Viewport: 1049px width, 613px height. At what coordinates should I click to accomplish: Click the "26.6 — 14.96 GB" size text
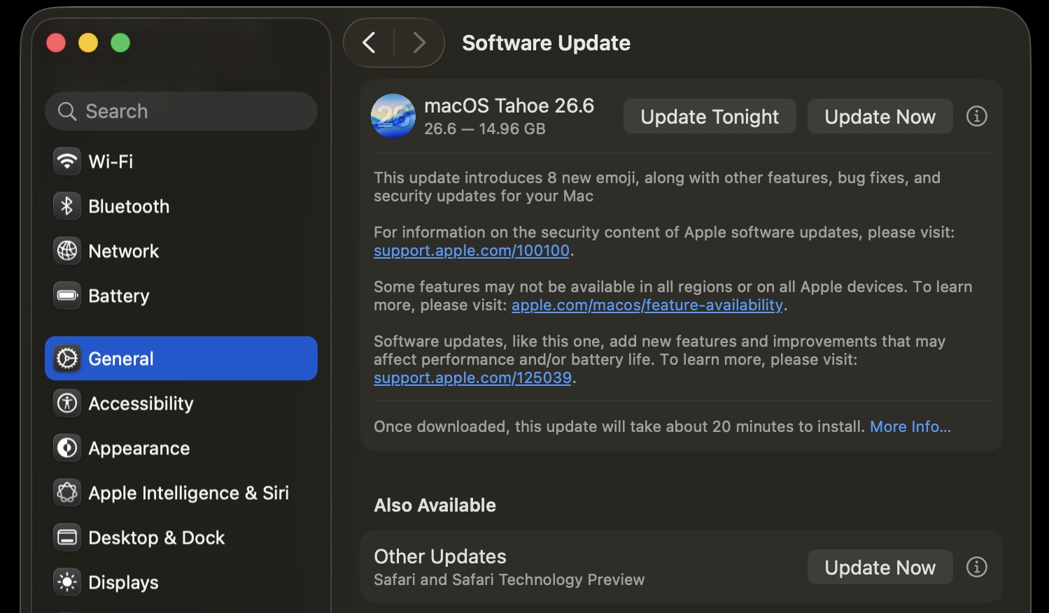484,129
